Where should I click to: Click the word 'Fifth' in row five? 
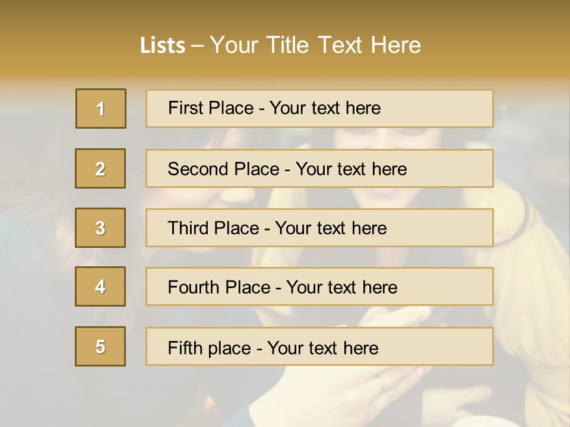(184, 348)
